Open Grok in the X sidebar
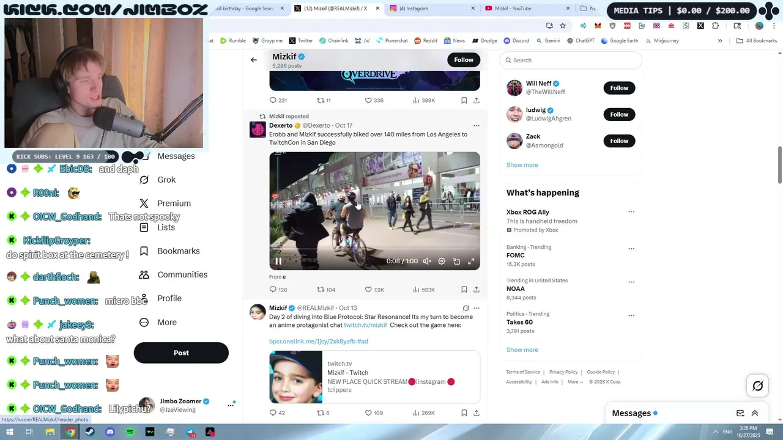 coord(158,180)
